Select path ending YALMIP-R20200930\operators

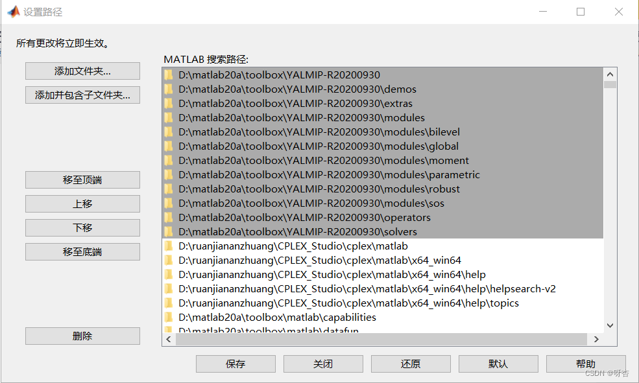tap(383, 217)
